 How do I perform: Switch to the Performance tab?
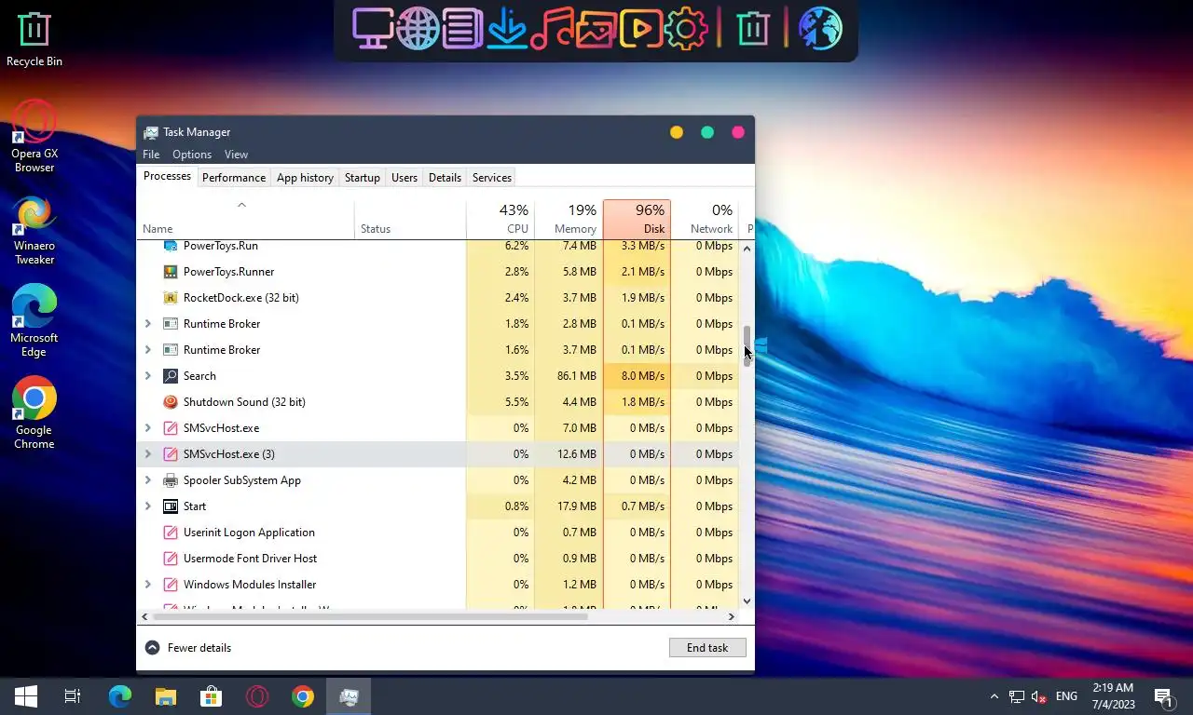[234, 178]
